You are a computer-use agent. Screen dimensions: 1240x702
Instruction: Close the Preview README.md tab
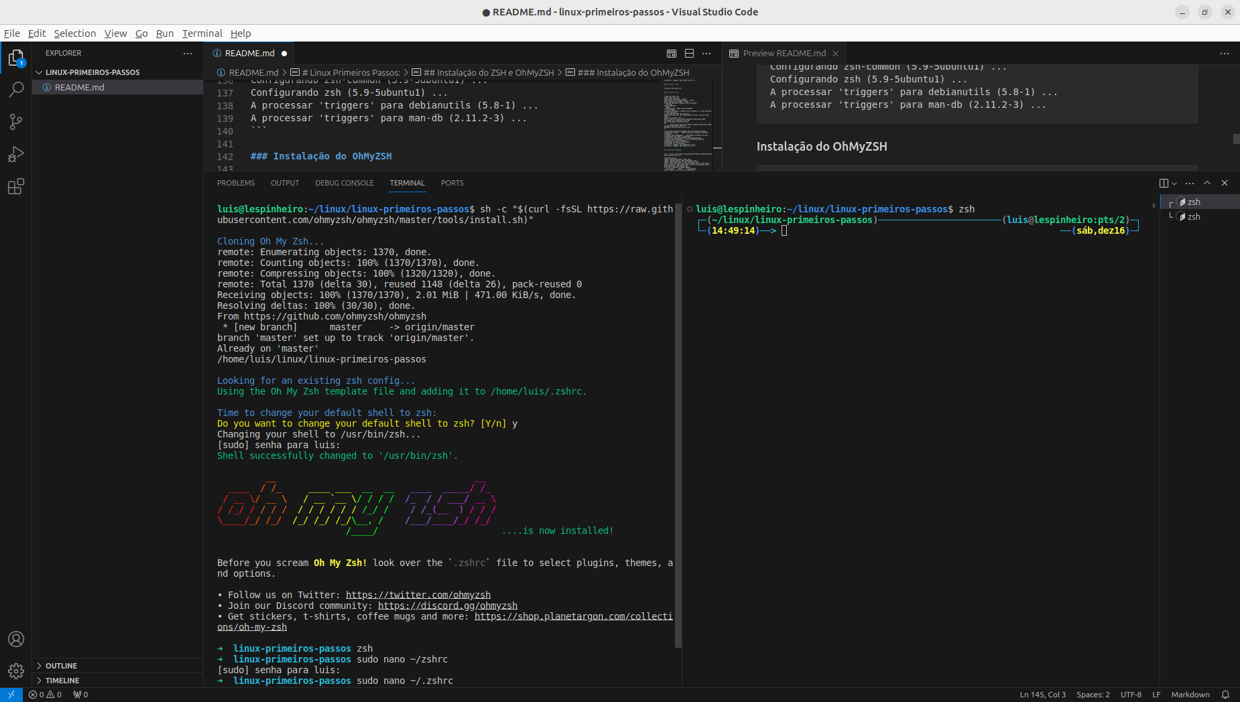click(x=835, y=54)
